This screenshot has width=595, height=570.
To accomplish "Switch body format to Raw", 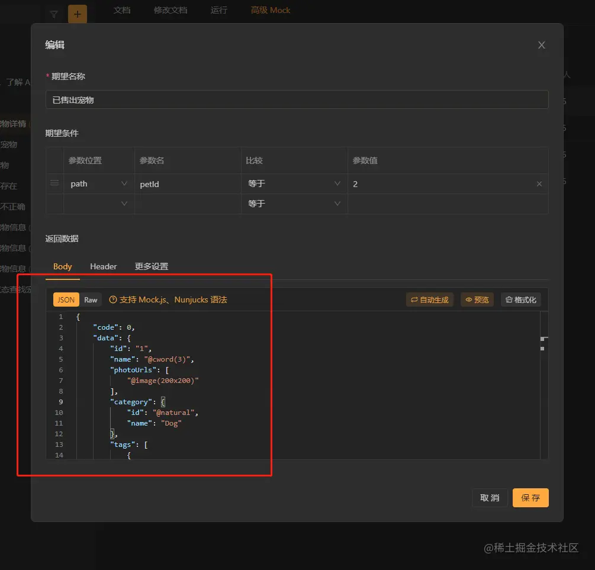I will 91,300.
